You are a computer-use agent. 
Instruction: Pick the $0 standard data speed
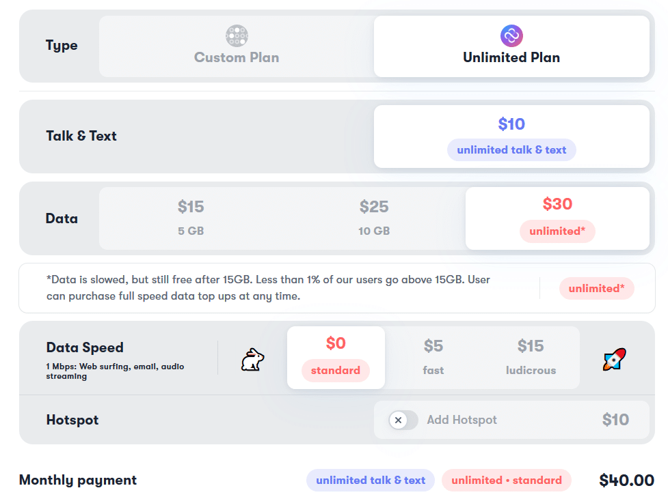336,358
